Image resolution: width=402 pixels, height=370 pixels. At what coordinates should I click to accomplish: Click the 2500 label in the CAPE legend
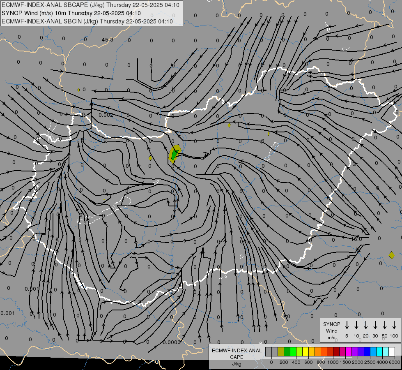coord(370,362)
